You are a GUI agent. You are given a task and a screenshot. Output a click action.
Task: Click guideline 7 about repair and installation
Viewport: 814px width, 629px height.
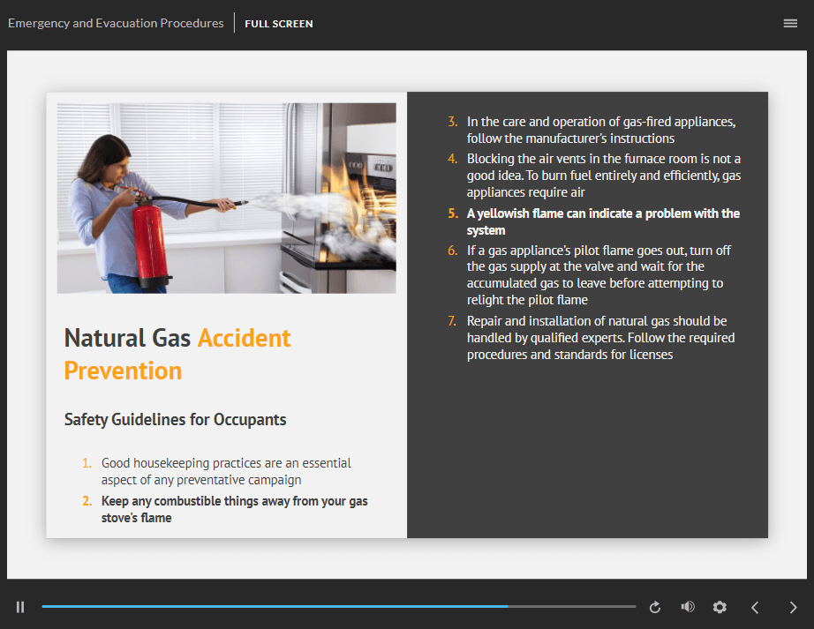tap(592, 338)
